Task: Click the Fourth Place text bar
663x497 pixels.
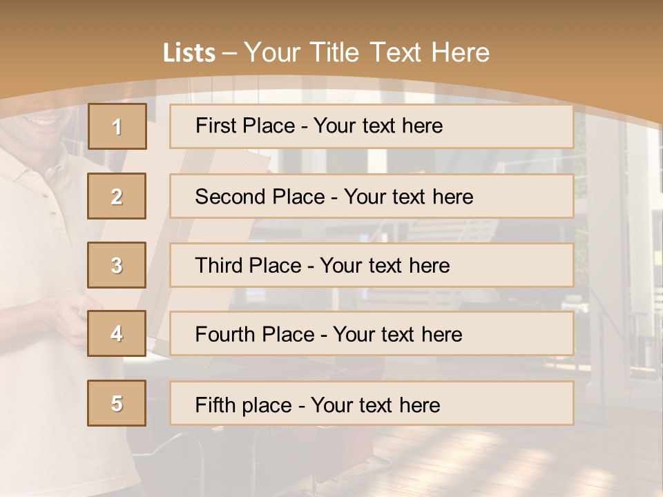Action: [372, 334]
